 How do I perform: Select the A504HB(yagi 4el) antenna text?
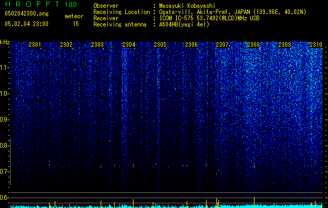184,24
